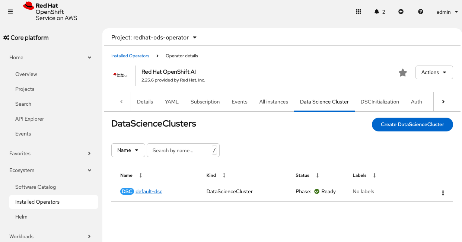Screen dimensions: 462x242
Task: Collapse the Ecosystem navigation section
Action: [51, 170]
